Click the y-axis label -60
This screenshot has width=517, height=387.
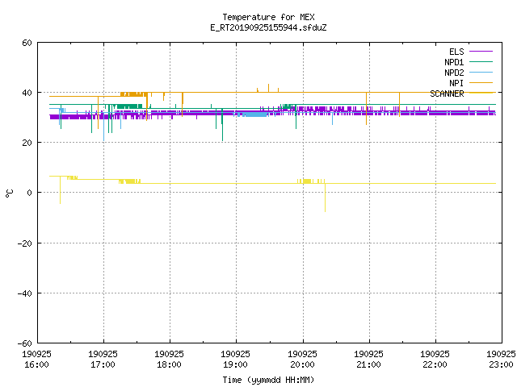[25, 343]
